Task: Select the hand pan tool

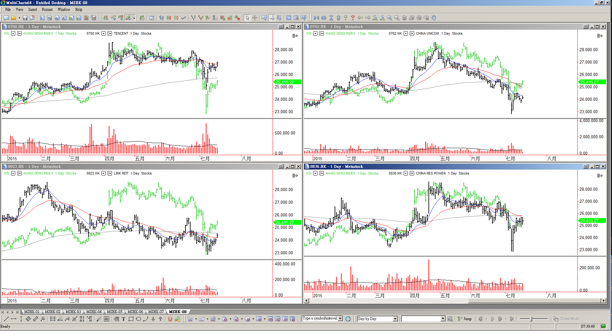Action: pyautogui.click(x=434, y=18)
